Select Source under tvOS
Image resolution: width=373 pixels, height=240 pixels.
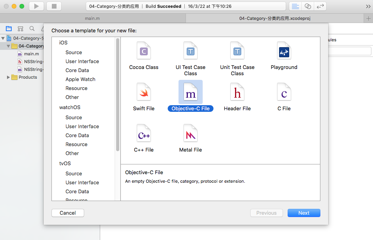coord(74,174)
